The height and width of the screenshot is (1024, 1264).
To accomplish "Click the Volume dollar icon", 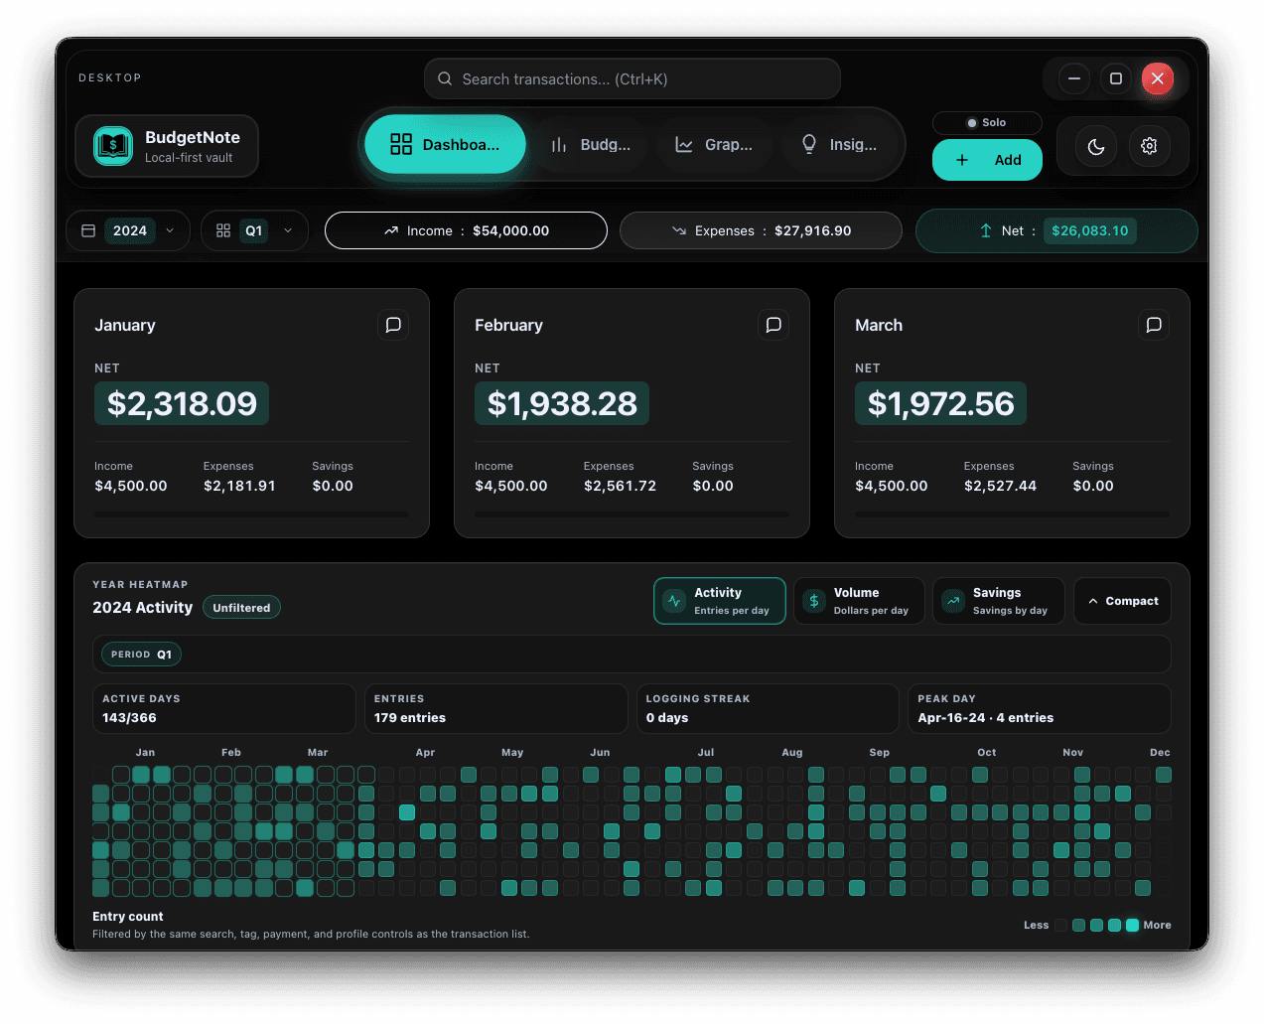I will (814, 601).
